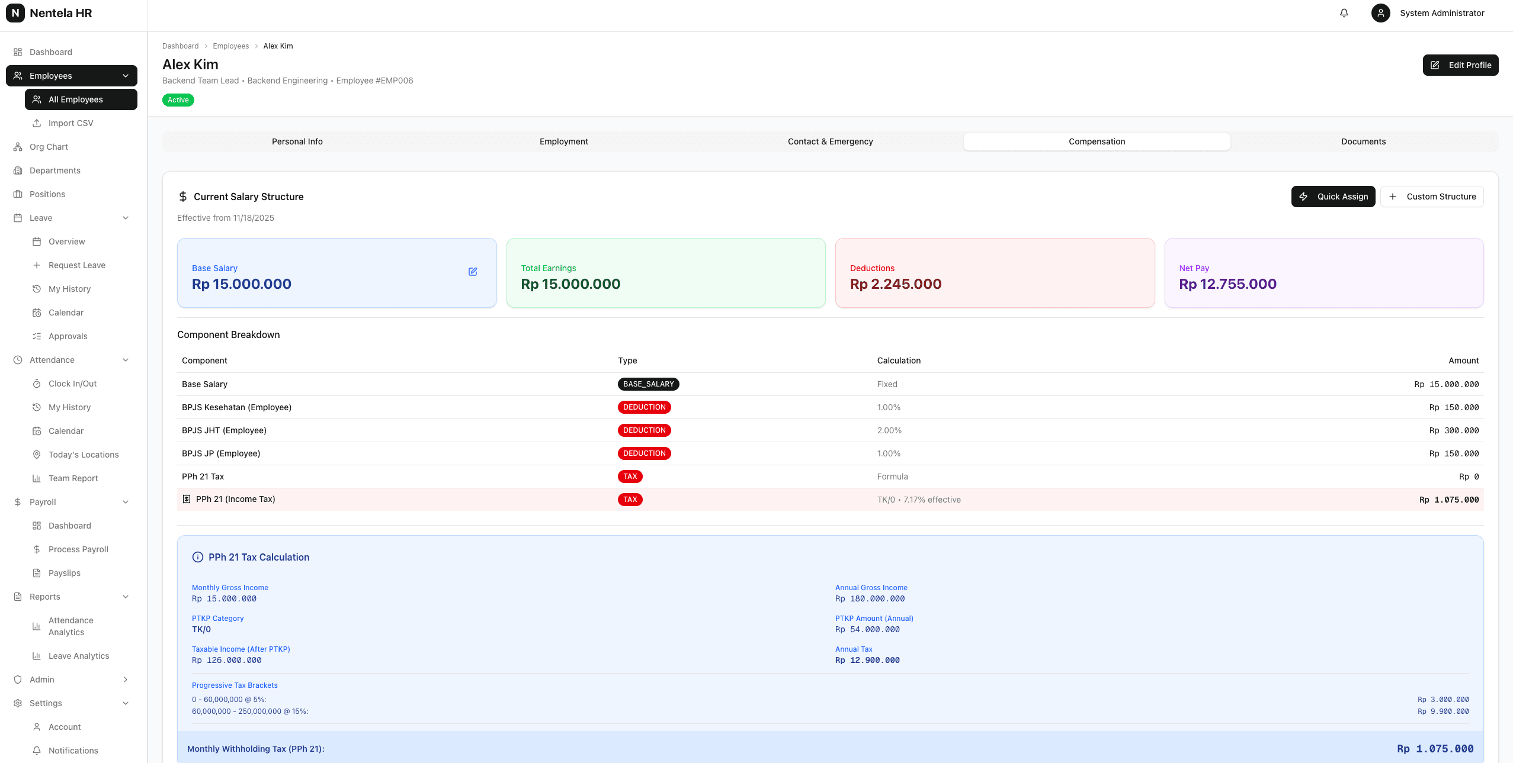Click the System Administrator profile avatar
The height and width of the screenshot is (763, 1513).
(x=1380, y=13)
